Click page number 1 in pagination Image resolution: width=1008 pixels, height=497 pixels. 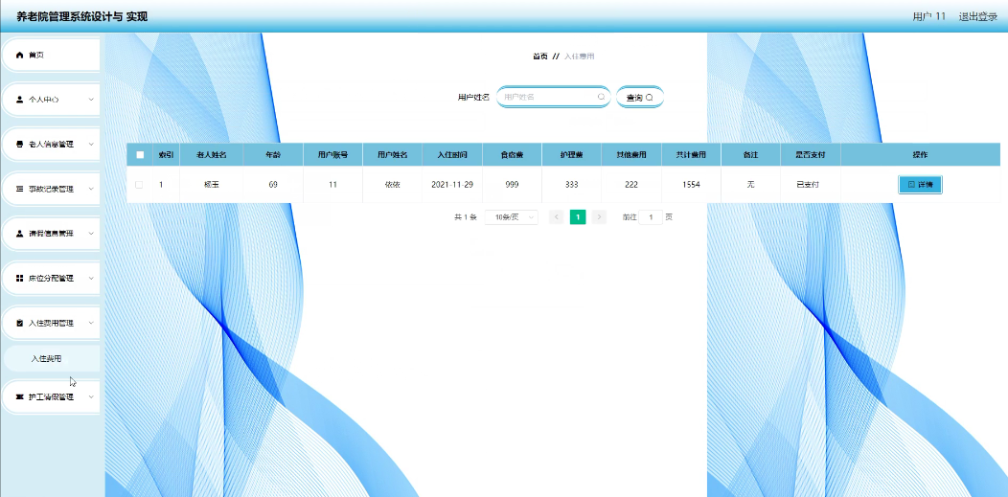[578, 217]
